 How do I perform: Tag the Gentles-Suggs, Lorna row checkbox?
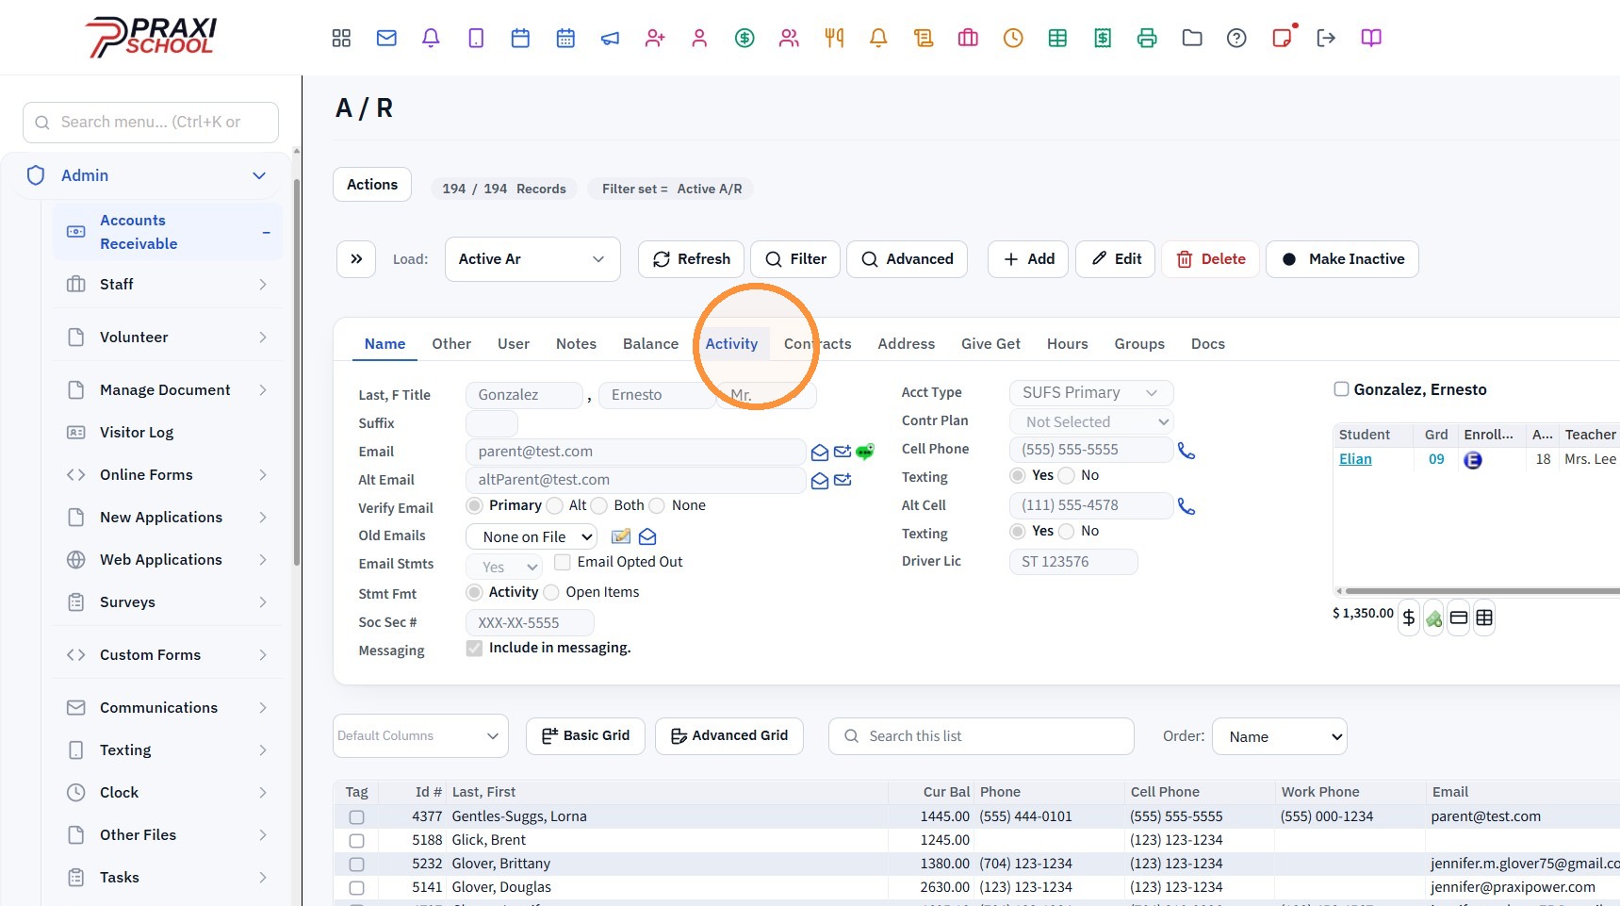pyautogui.click(x=356, y=817)
